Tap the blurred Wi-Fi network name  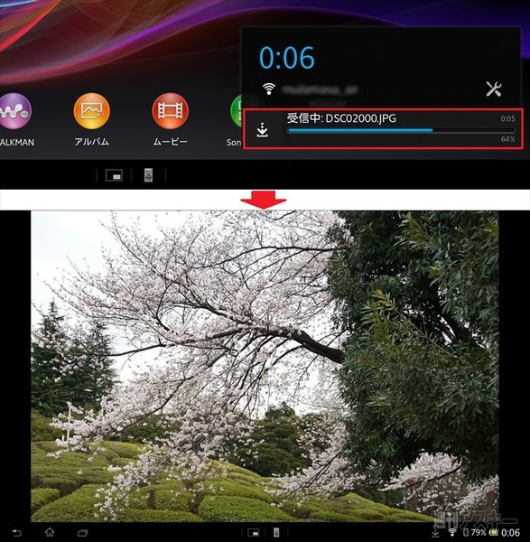(x=320, y=89)
